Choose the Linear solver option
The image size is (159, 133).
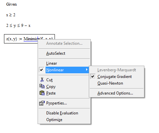click(x=52, y=63)
